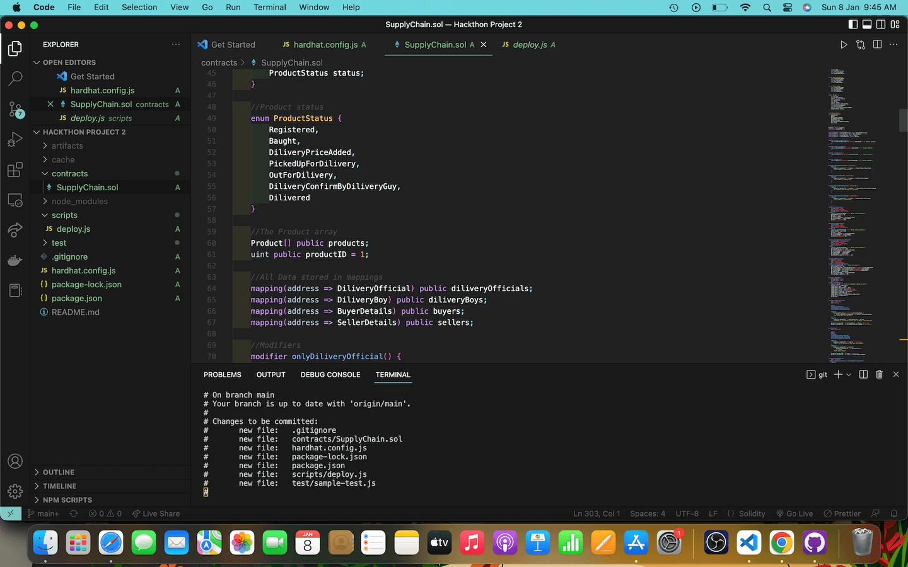Toggle Go Live server in status bar
908x567 pixels.
794,513
